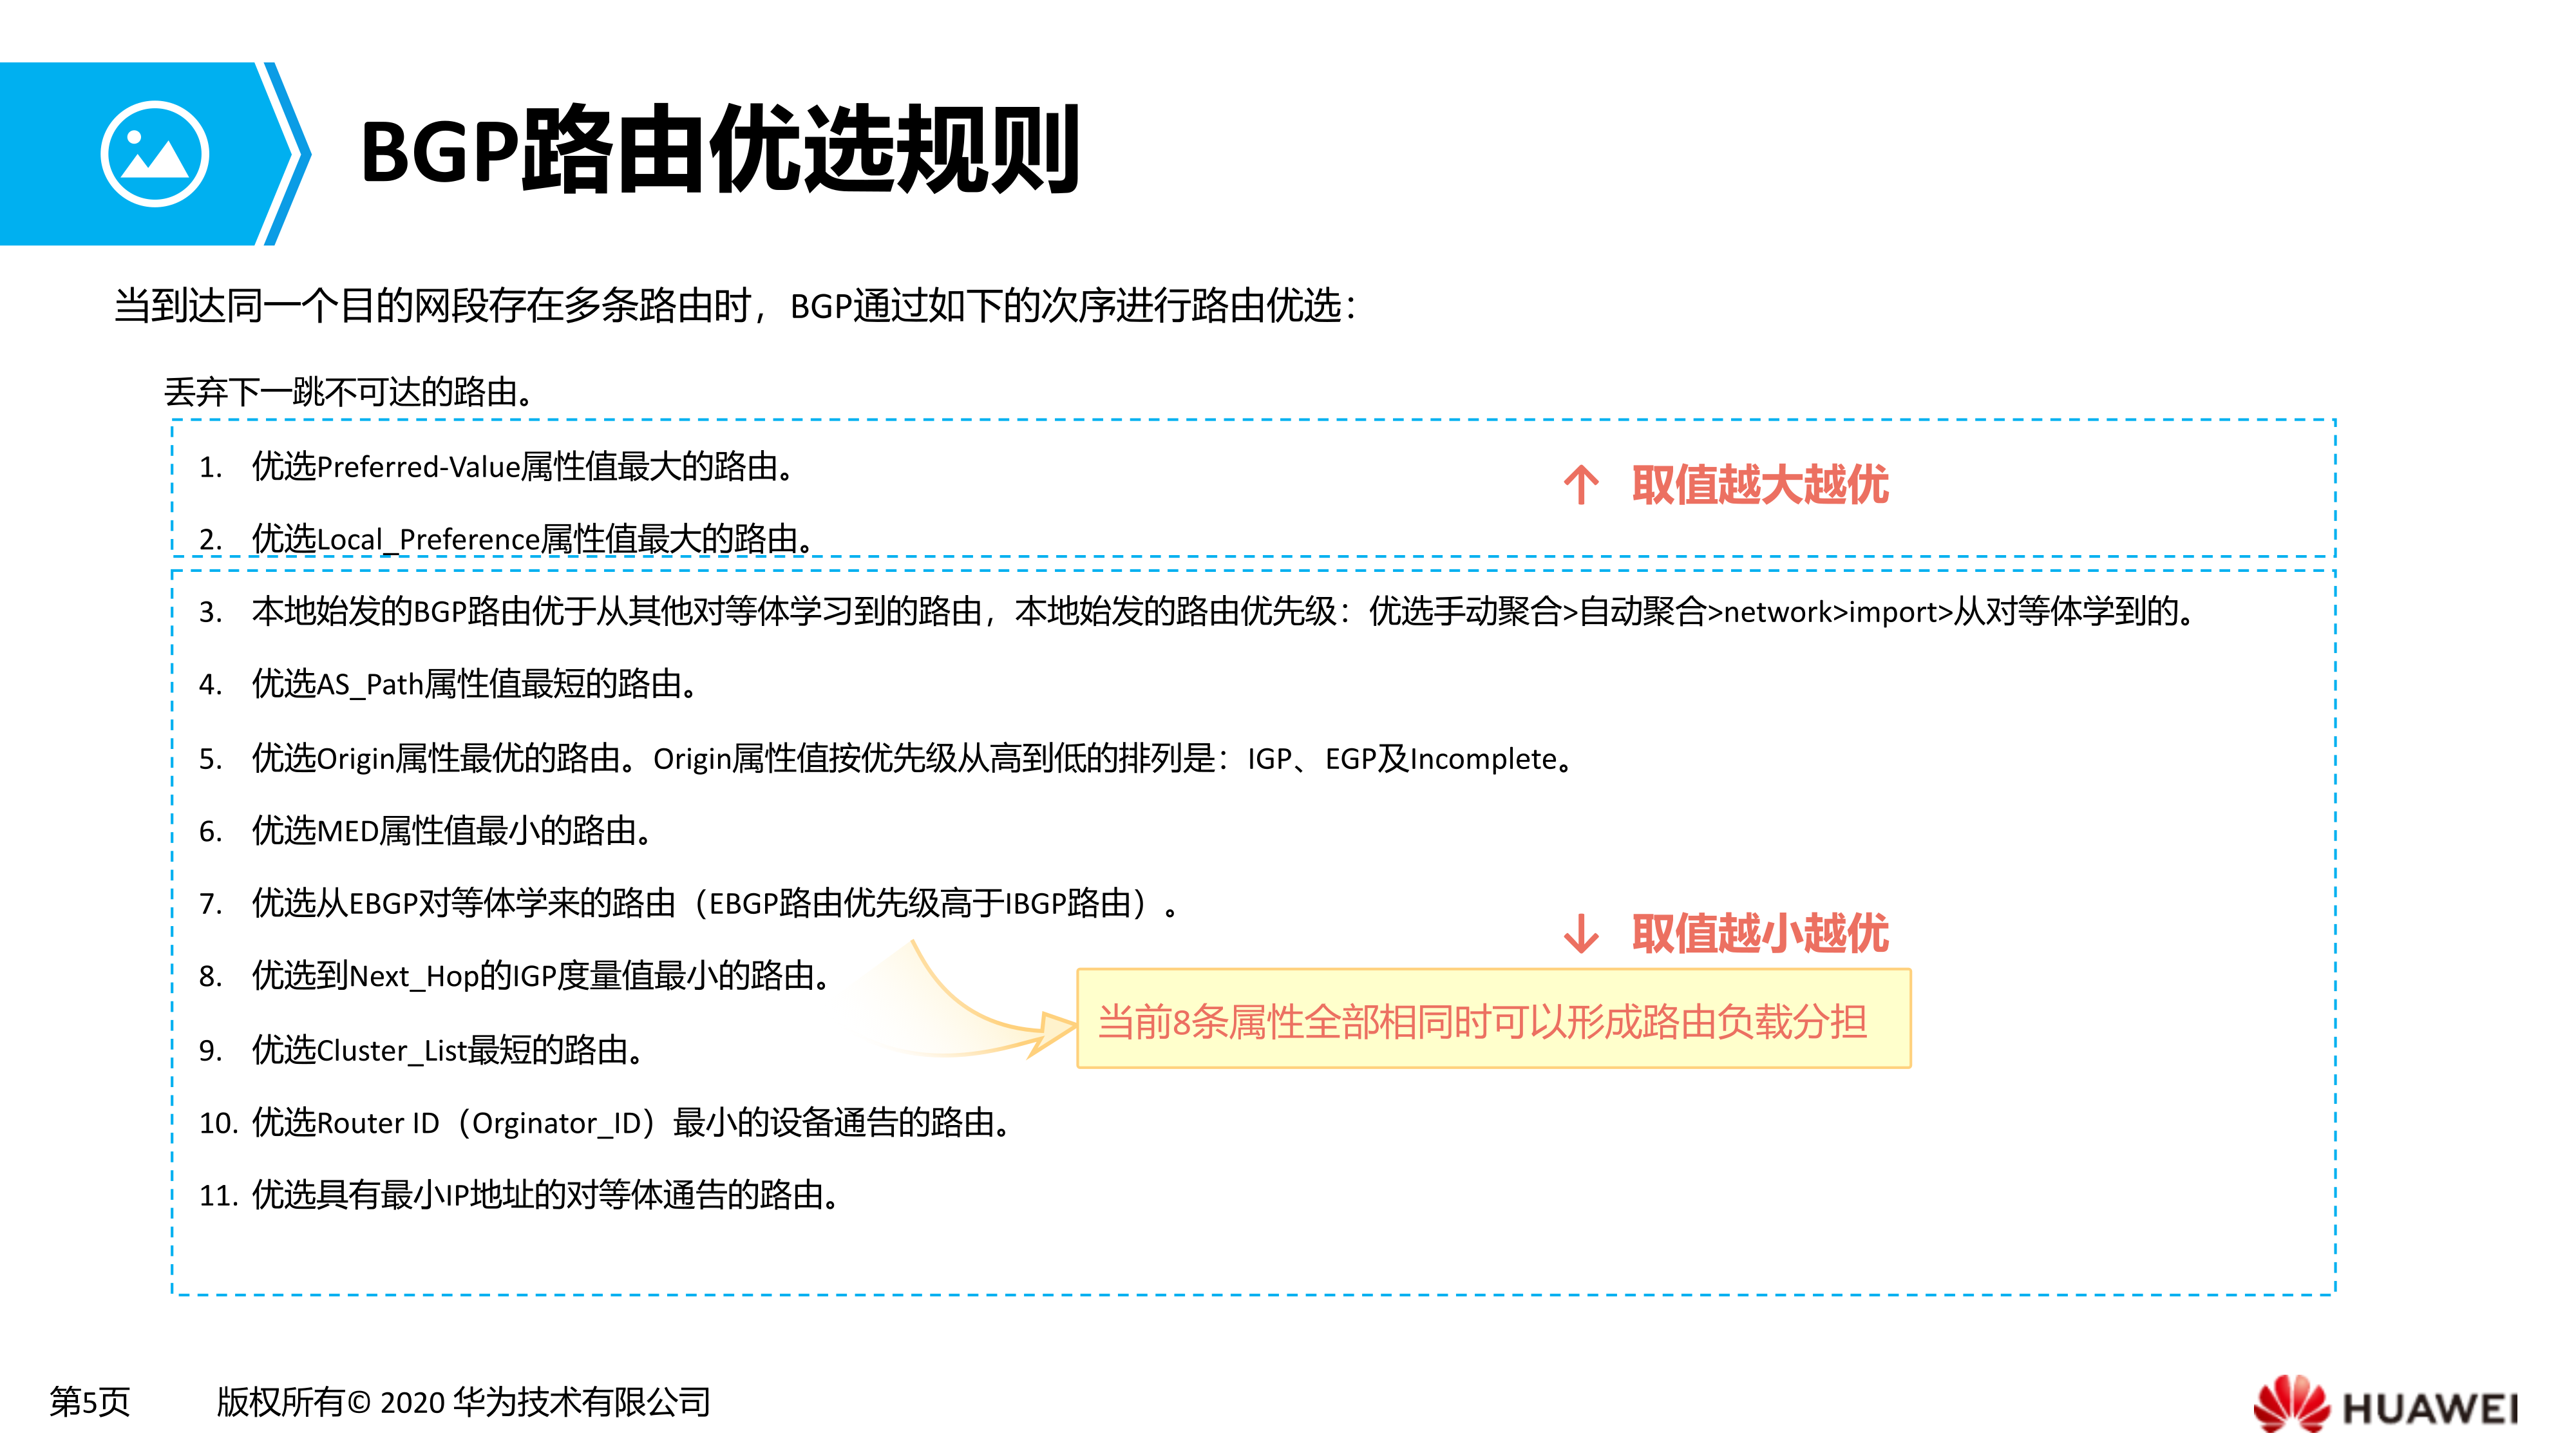Click rule 7 "优选从EBGP对等体学来的路由"
This screenshot has width=2576, height=1449.
pyautogui.click(x=464, y=903)
